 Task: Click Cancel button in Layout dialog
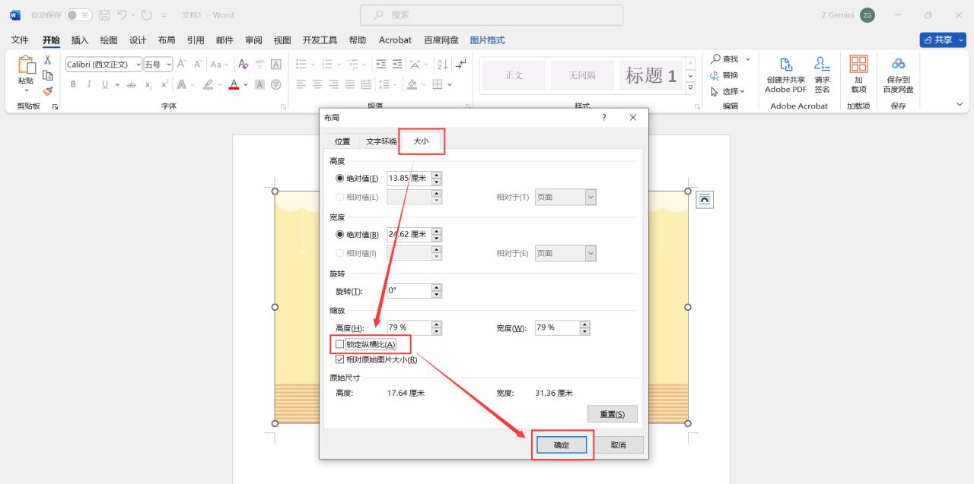tap(618, 445)
